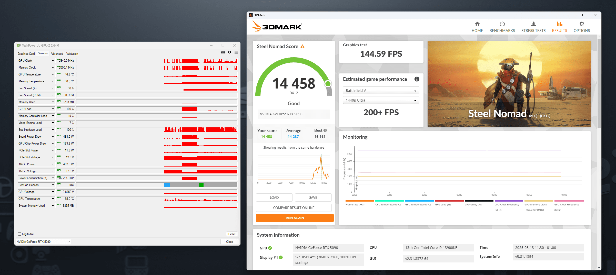Expand the GPU Temperature sensor dropdown
Viewport: 616px width, 275px height.
[x=53, y=74]
